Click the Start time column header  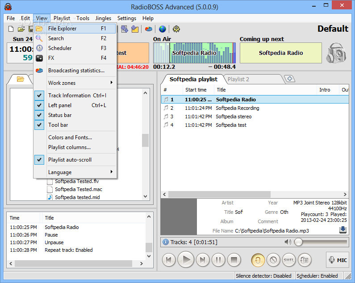[198, 90]
